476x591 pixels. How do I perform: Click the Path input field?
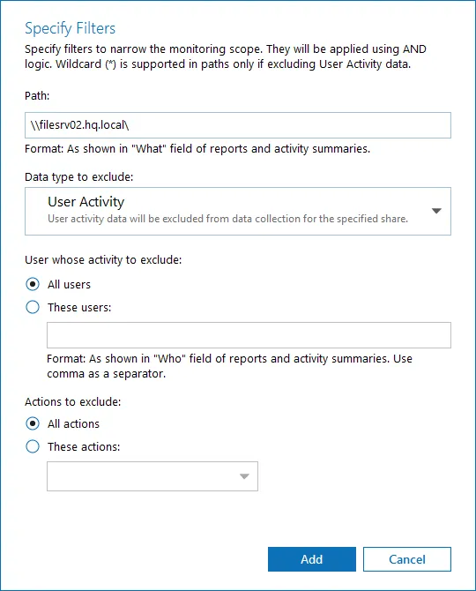click(238, 125)
